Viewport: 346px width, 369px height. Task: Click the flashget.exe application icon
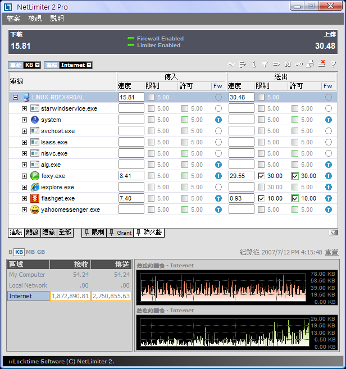[35, 198]
